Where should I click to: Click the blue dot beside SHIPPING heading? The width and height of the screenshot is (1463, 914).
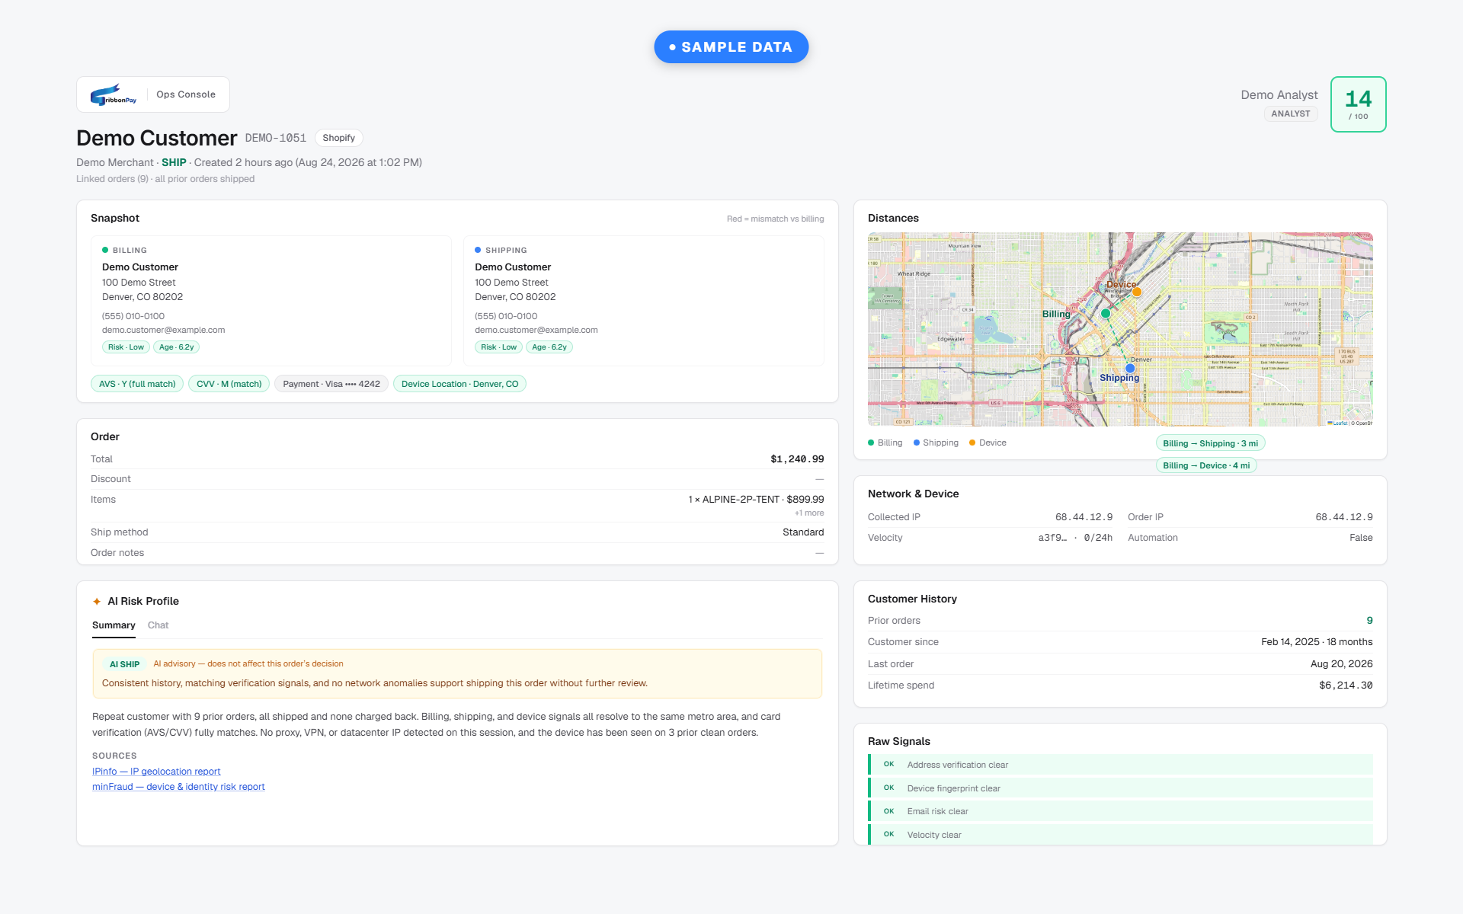(x=478, y=250)
